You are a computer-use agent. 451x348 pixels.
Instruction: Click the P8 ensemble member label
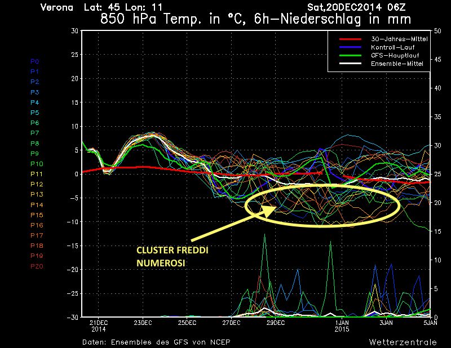click(x=35, y=144)
